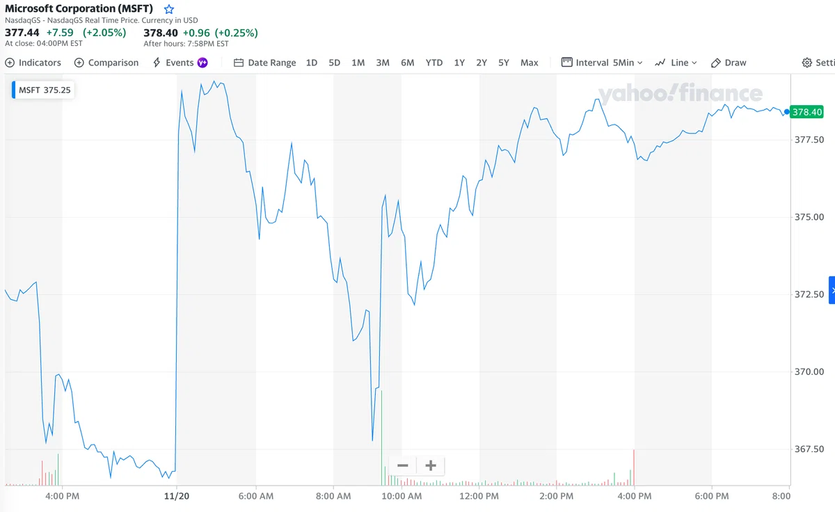Click the Comparison plus icon
The width and height of the screenshot is (835, 512).
pos(79,63)
